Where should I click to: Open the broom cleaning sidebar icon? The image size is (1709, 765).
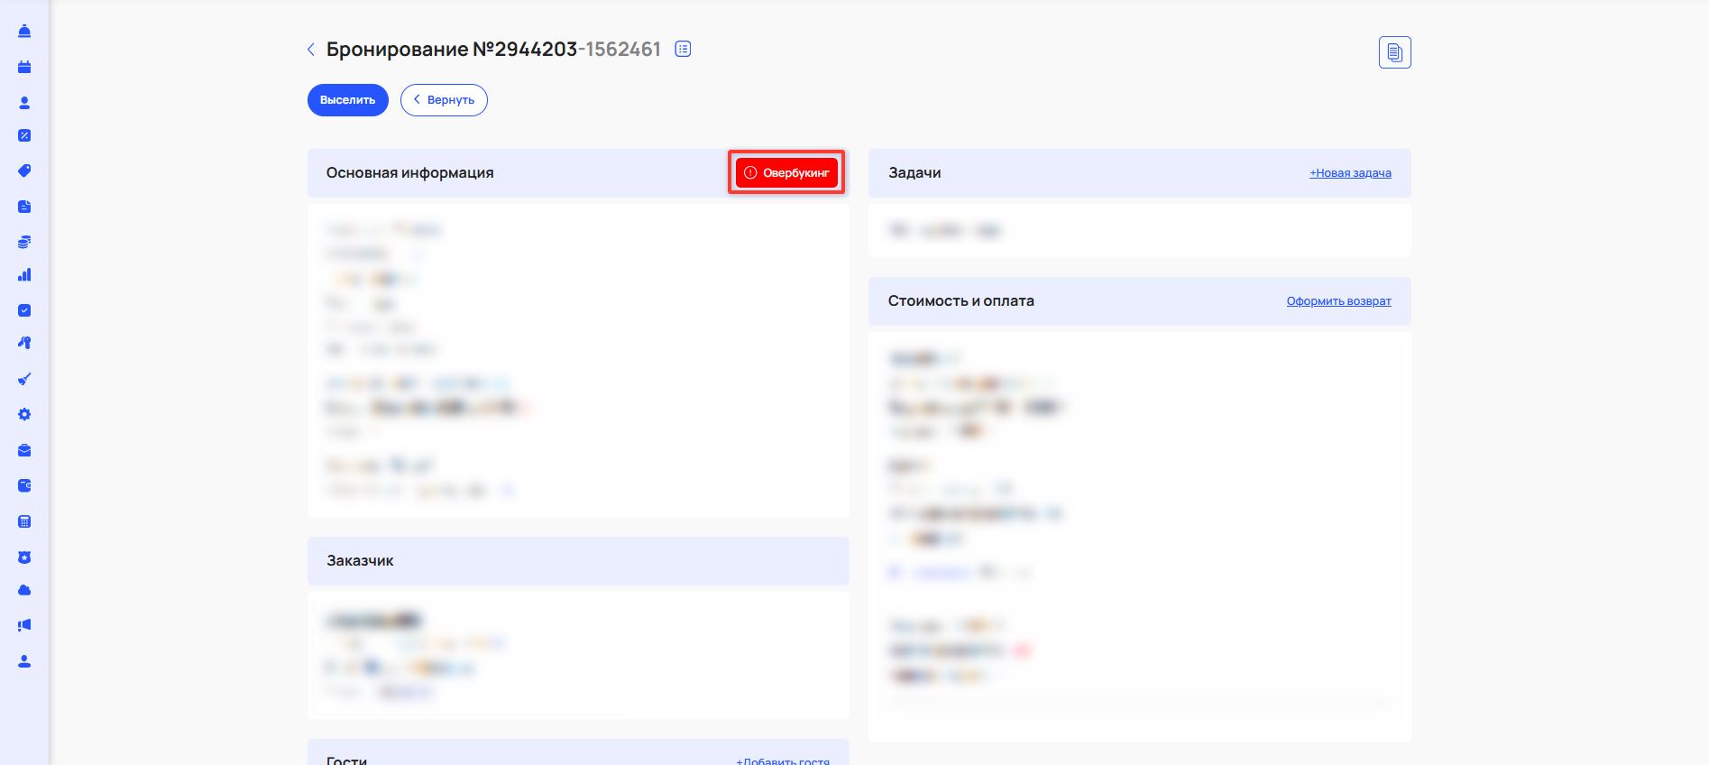pyautogui.click(x=24, y=379)
